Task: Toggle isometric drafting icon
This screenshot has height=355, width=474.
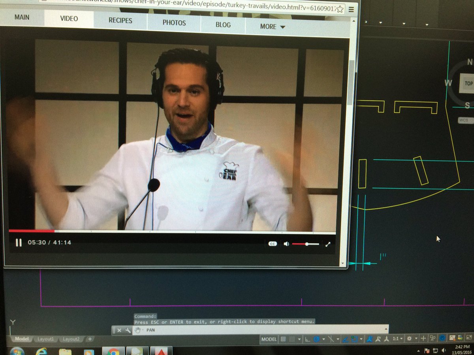Action: click(331, 339)
